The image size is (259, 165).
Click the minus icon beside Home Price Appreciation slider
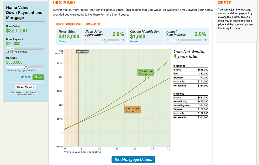coord(86,40)
